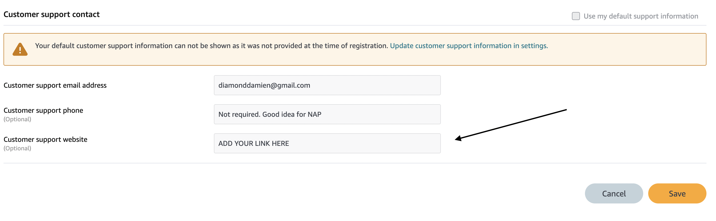Click the black arrow annotation graphic
Viewport: 716px width, 221px height.
coord(511,125)
